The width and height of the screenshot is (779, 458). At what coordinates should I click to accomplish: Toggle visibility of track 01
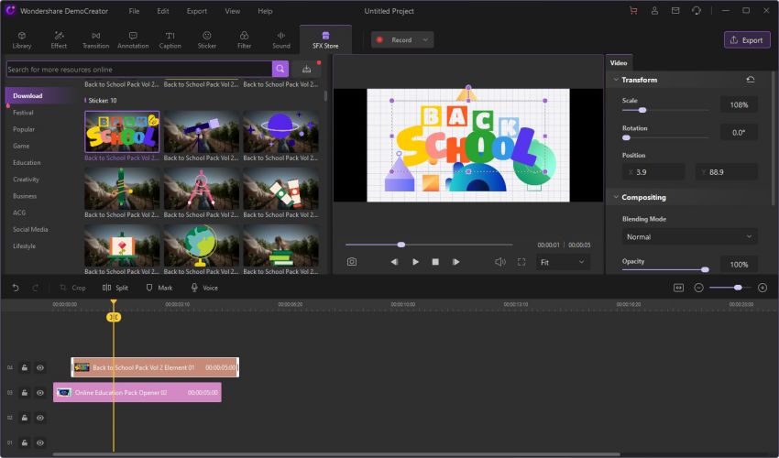click(40, 442)
